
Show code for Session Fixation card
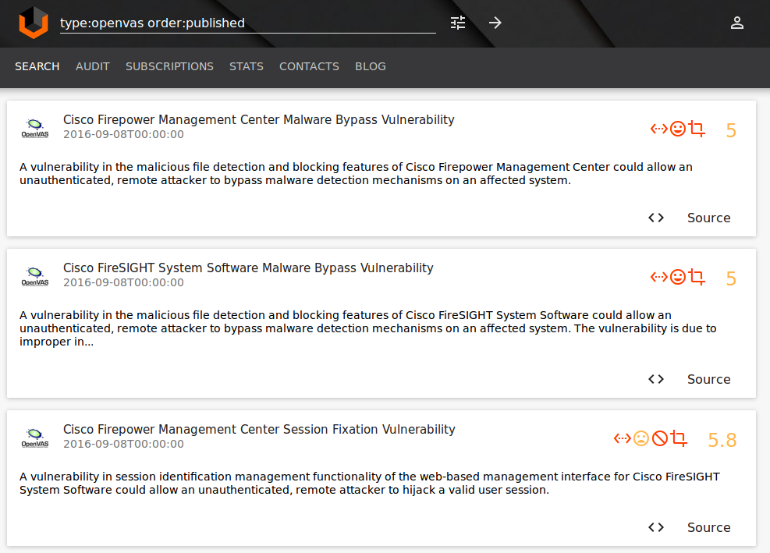[x=656, y=527]
